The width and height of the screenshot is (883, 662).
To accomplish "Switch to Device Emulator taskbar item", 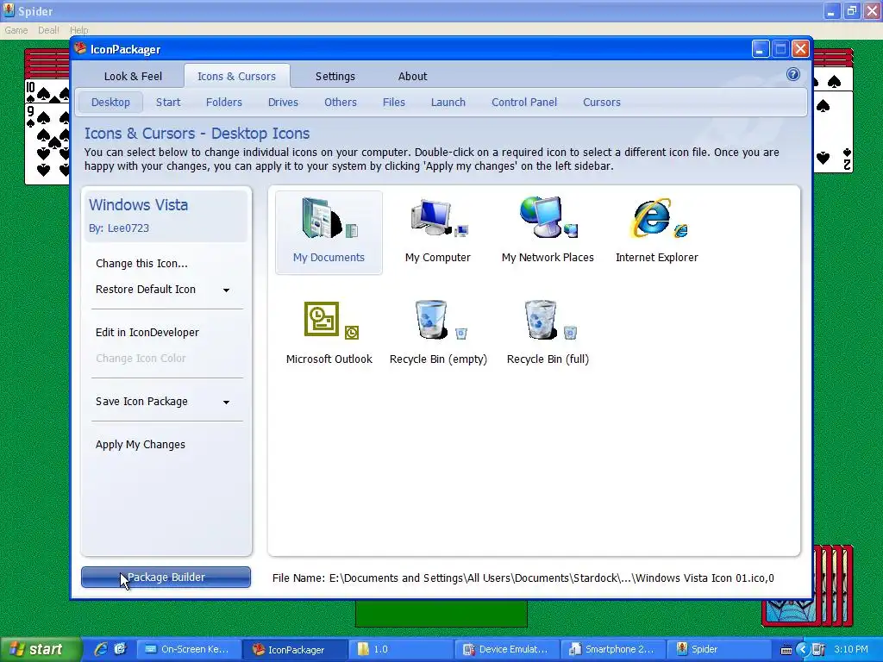I will coord(507,650).
